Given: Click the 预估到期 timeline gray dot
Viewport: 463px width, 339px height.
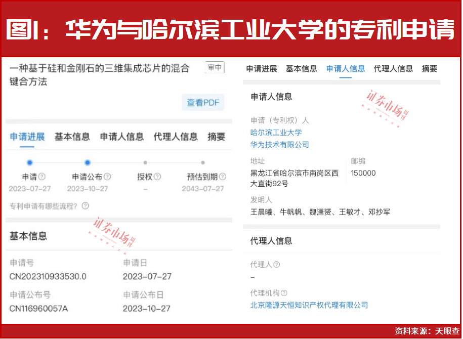Looking at the screenshot, I should pyautogui.click(x=202, y=162).
